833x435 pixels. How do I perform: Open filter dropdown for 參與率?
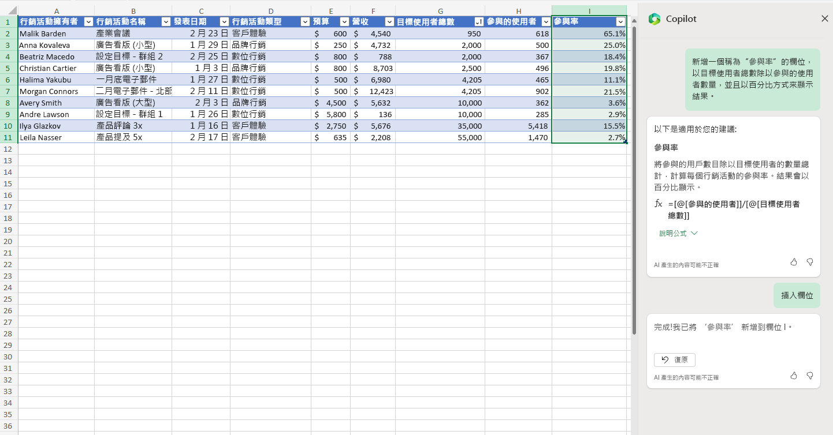click(x=620, y=22)
